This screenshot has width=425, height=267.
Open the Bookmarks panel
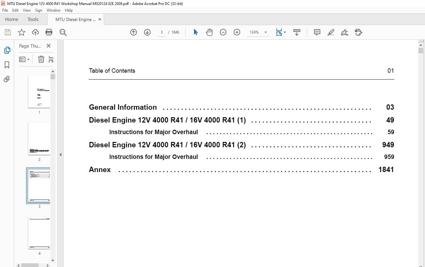tap(7, 65)
